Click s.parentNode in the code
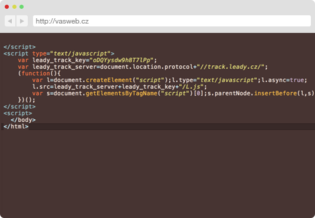This screenshot has width=315, height=218. click(229, 93)
